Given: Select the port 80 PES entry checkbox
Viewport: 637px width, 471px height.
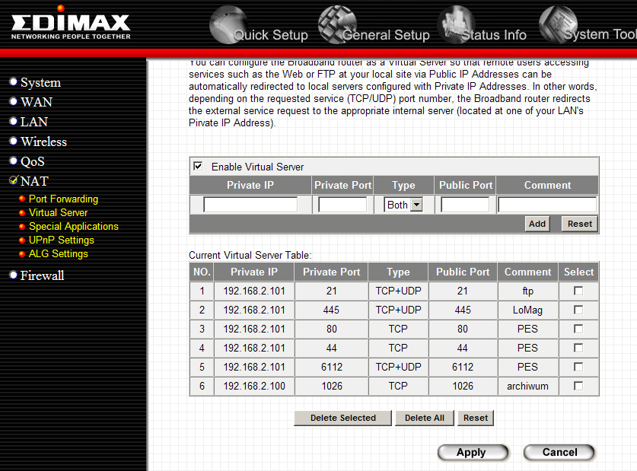Looking at the screenshot, I should pos(578,329).
